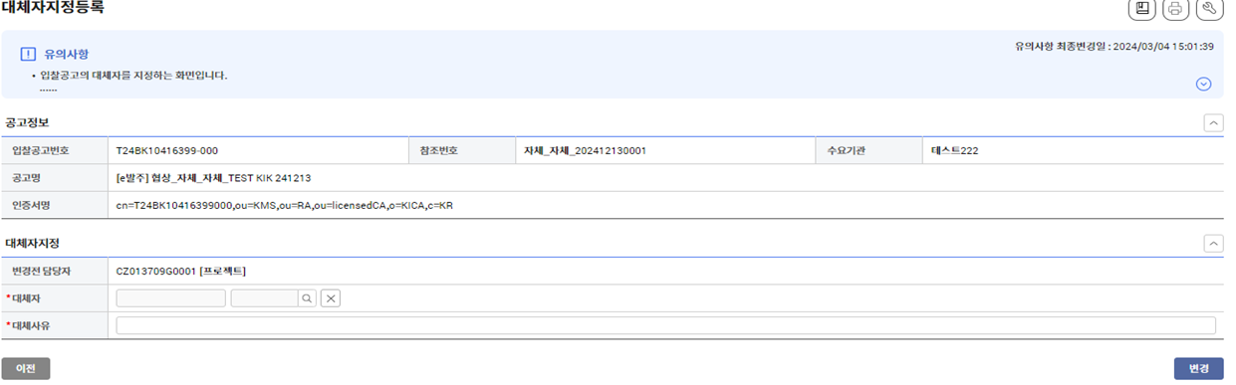Click the print icon at top right

1176,9
